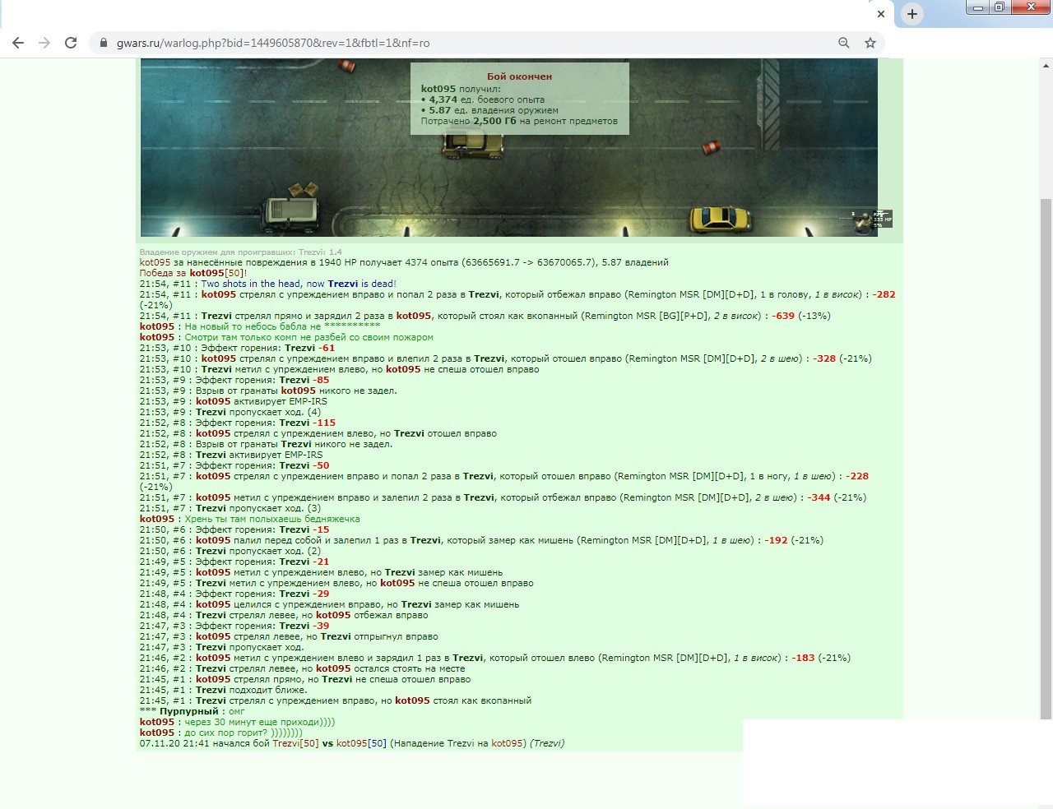Click kot095[50] in the victory line

click(x=216, y=274)
